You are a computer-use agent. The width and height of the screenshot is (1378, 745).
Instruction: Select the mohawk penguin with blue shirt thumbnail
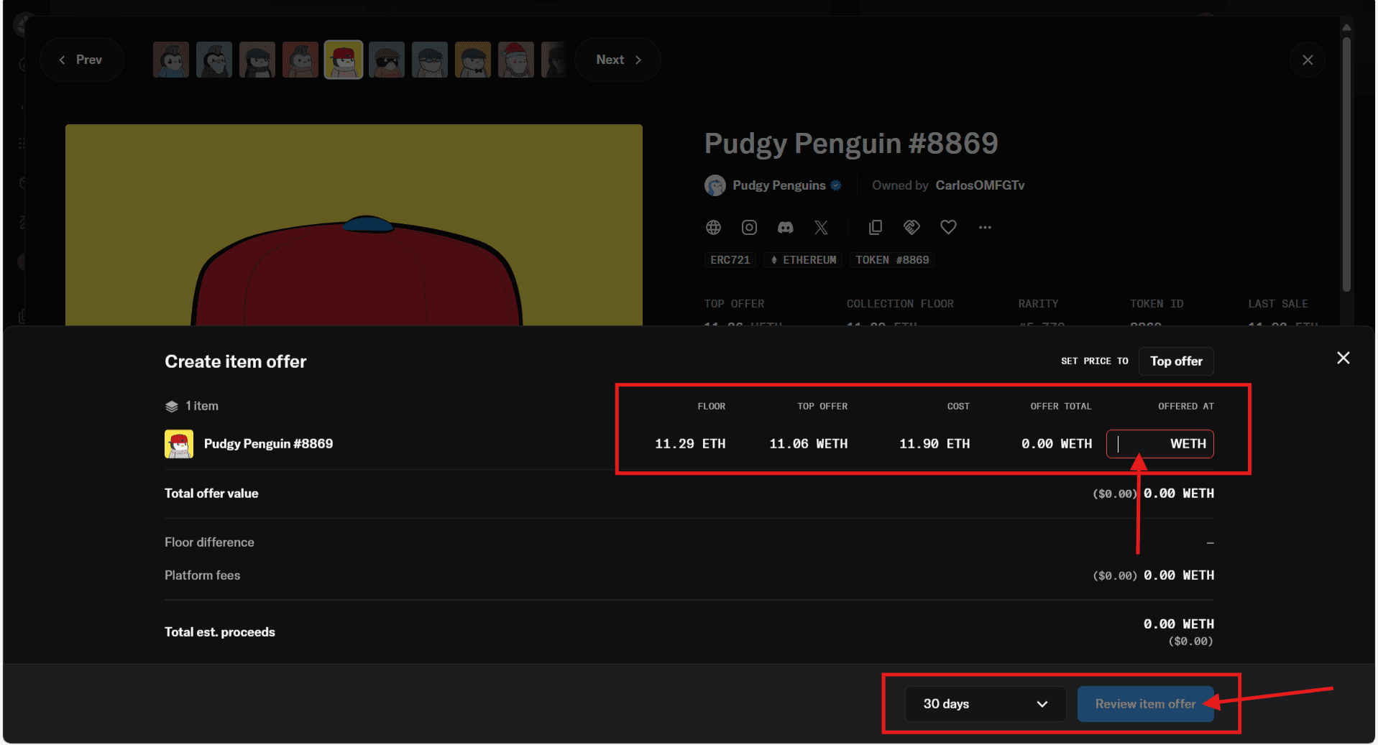point(171,60)
